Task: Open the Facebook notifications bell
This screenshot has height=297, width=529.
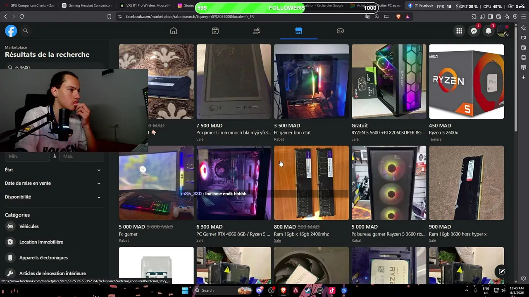Action: pos(488,31)
